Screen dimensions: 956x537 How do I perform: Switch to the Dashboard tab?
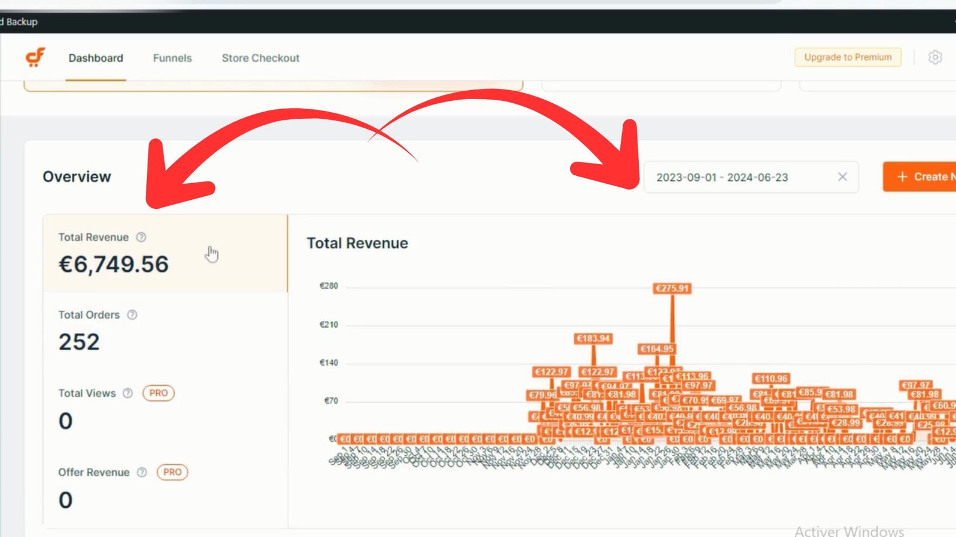pyautogui.click(x=96, y=58)
